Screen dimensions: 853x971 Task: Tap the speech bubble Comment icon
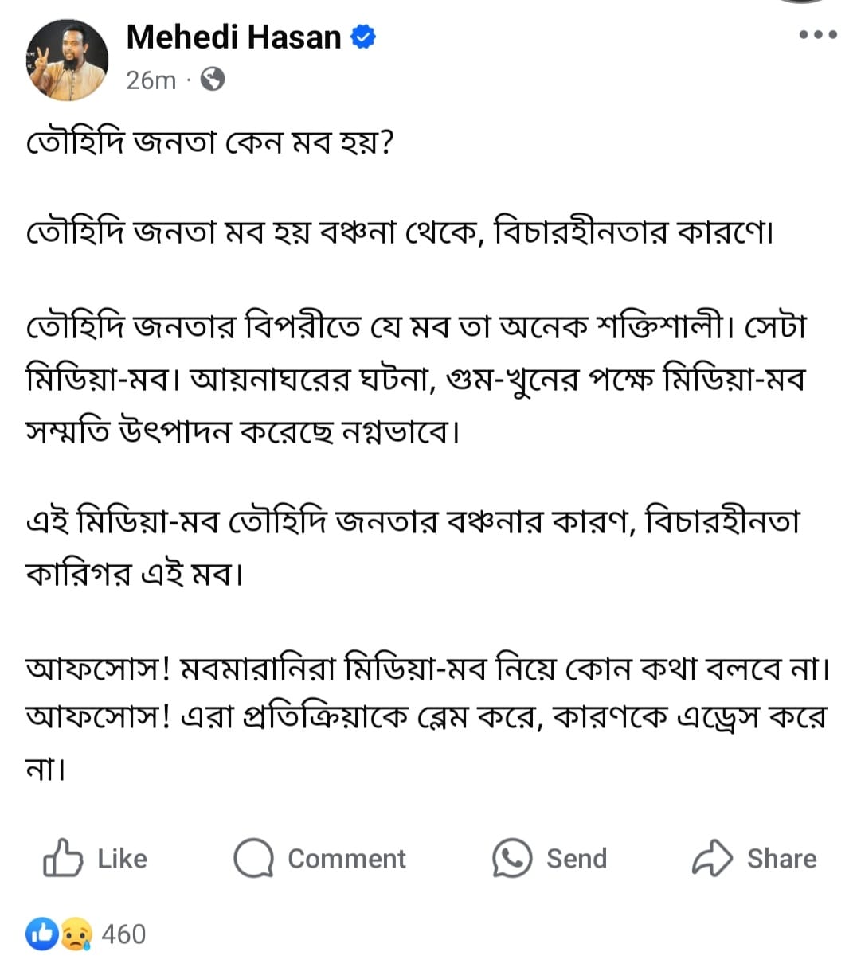point(254,859)
